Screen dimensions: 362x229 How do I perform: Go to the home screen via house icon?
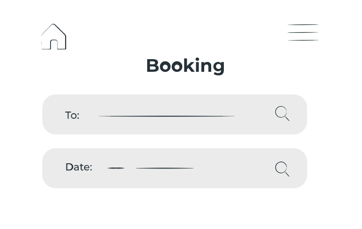pos(54,37)
